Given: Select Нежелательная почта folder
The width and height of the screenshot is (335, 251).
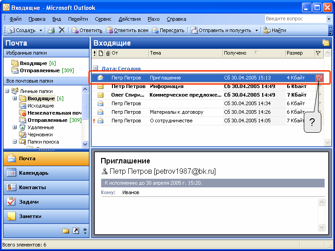Looking at the screenshot, I should [50, 113].
